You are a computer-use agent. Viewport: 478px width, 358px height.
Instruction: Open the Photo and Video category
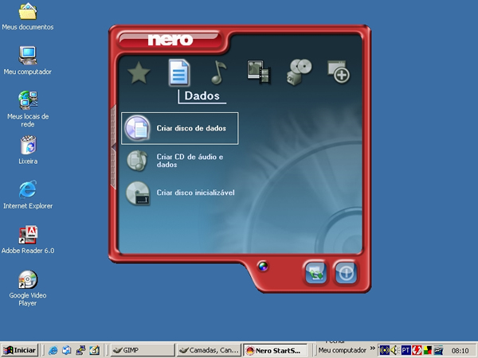(x=259, y=72)
